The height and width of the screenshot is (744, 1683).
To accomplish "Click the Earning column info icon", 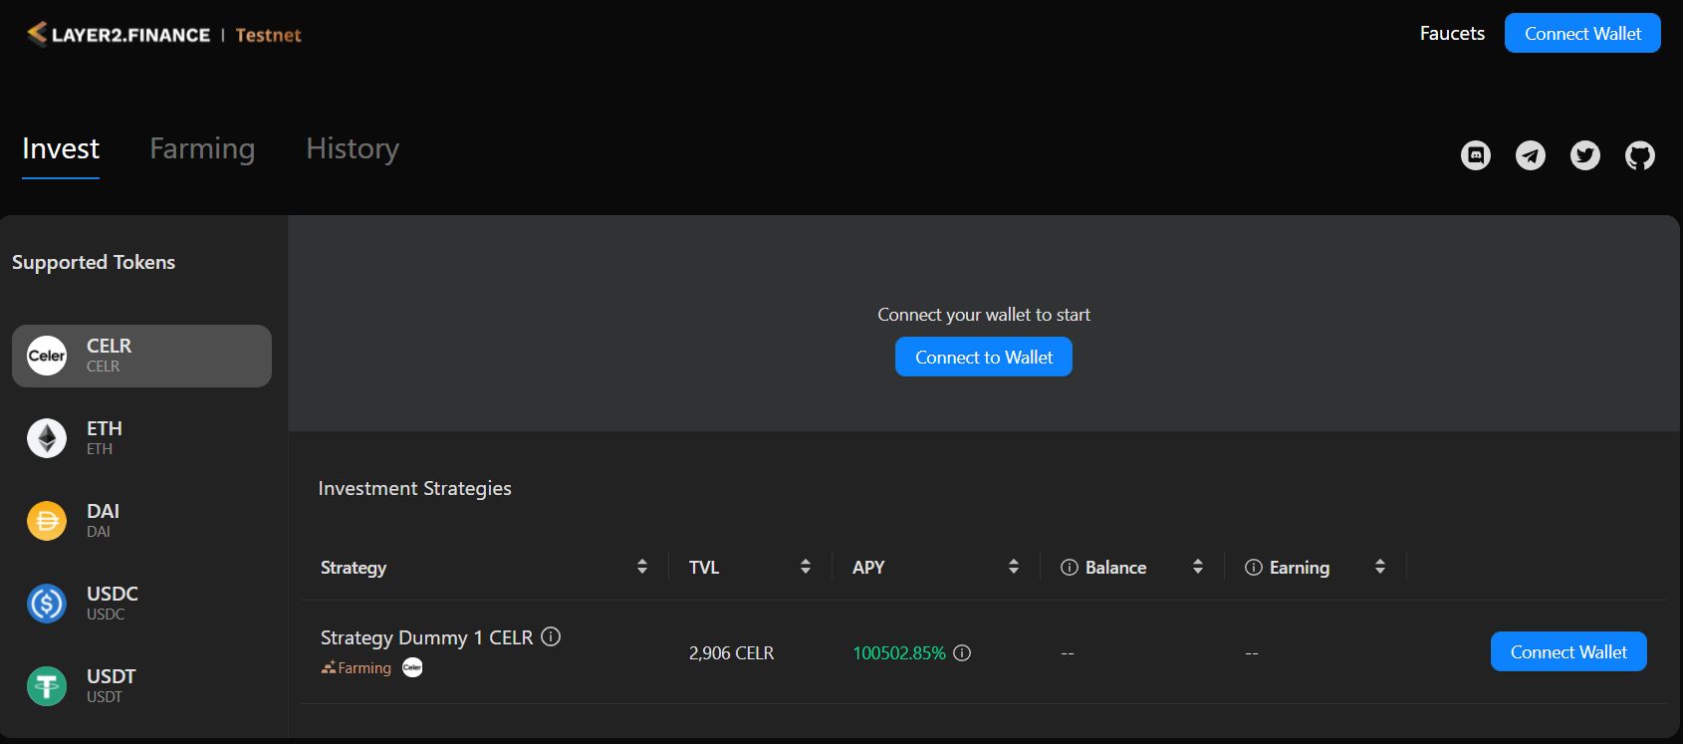I will pyautogui.click(x=1254, y=568).
